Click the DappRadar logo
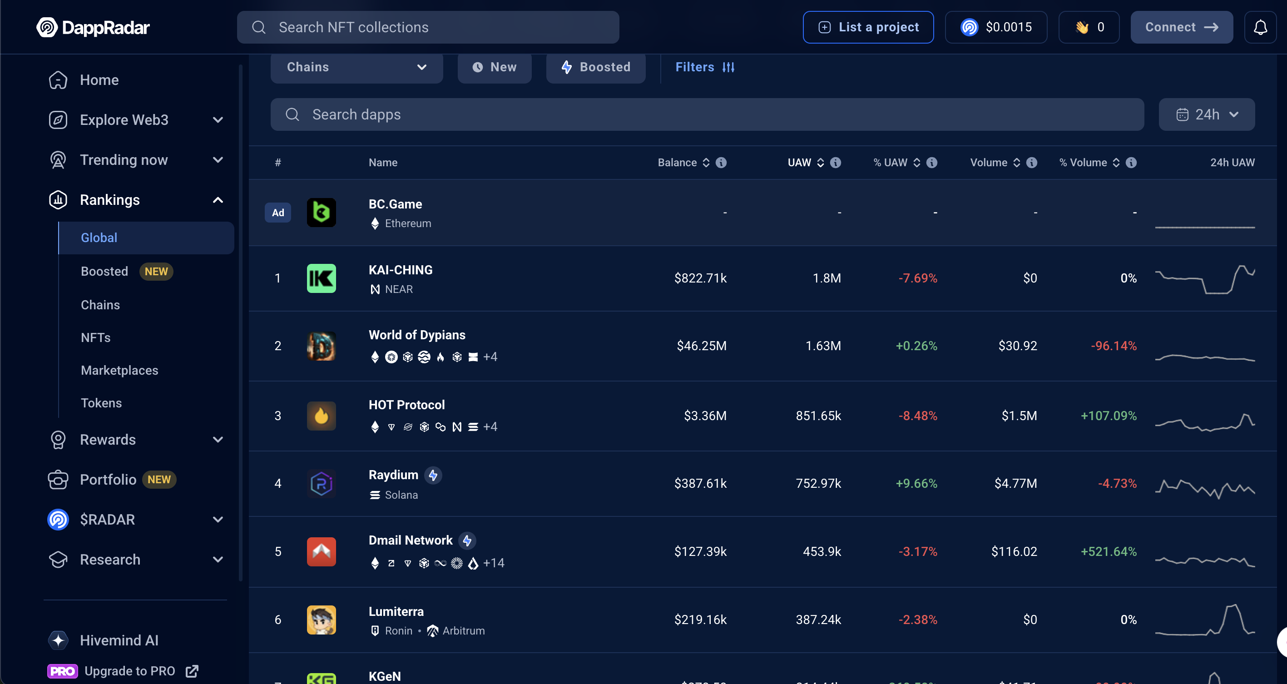The width and height of the screenshot is (1287, 684). coord(93,27)
